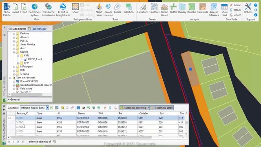Viewport: 261px width, 147px height.
Task: Open the Overlay analysis tool
Action: (182, 9)
